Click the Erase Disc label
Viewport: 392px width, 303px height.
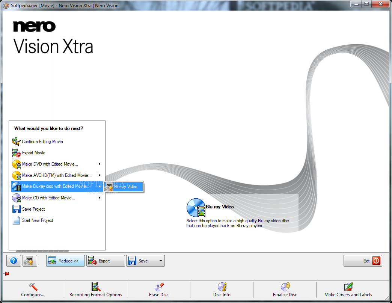[x=159, y=295]
